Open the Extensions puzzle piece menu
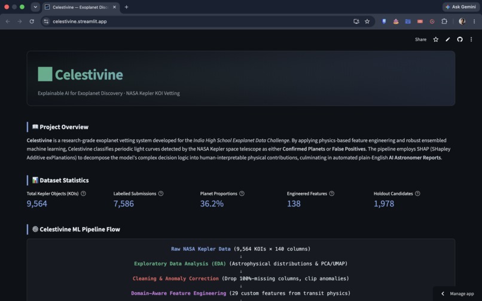Screen dimensions: 482x301 coord(444,21)
